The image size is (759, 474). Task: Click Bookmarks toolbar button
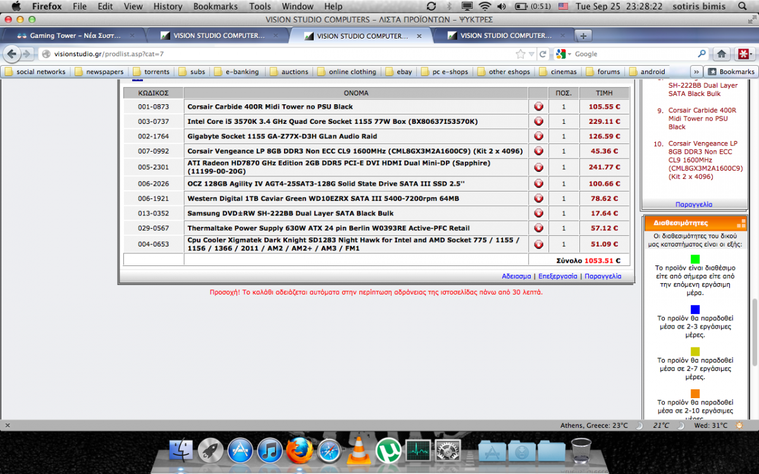[x=731, y=71]
